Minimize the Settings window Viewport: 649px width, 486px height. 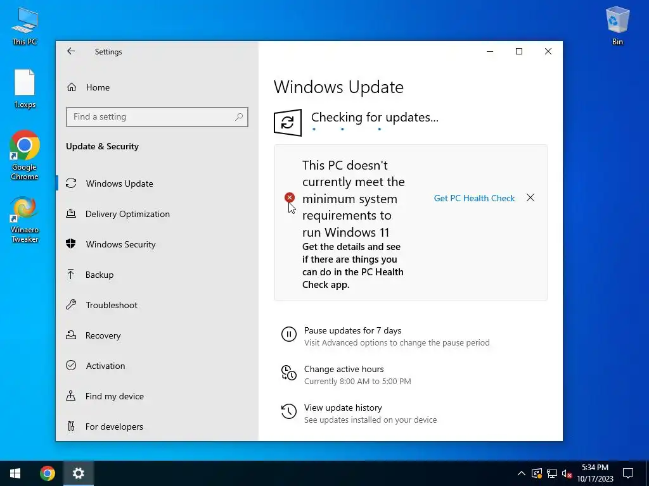490,51
